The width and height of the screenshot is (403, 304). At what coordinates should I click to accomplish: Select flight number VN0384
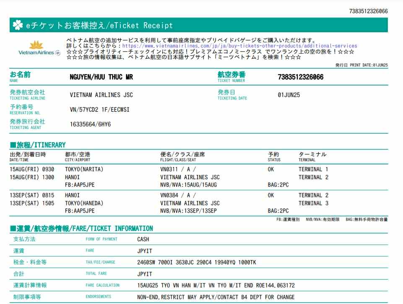click(x=169, y=195)
